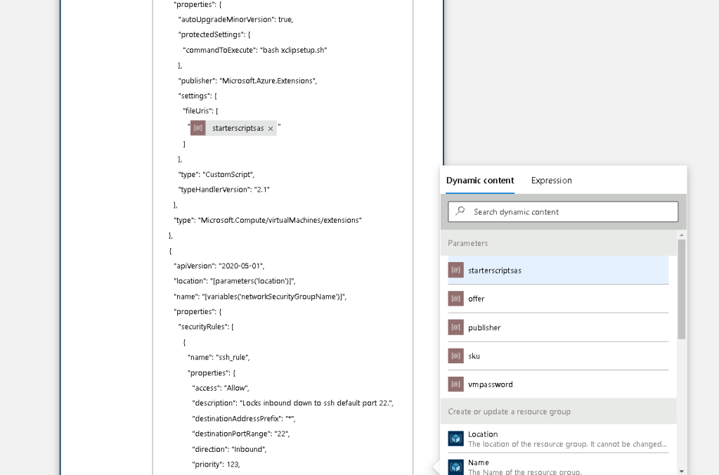
Task: Click the Name resource group cube icon
Action: [x=456, y=467]
